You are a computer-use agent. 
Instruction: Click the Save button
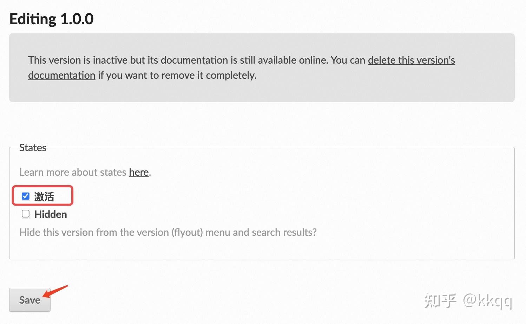click(30, 300)
